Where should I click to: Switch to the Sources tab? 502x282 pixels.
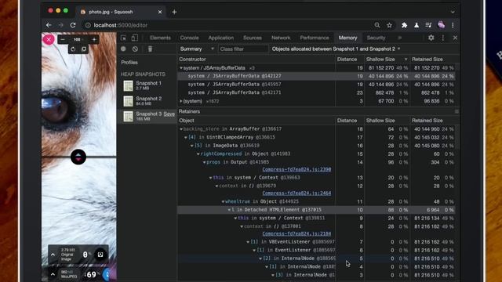point(253,38)
